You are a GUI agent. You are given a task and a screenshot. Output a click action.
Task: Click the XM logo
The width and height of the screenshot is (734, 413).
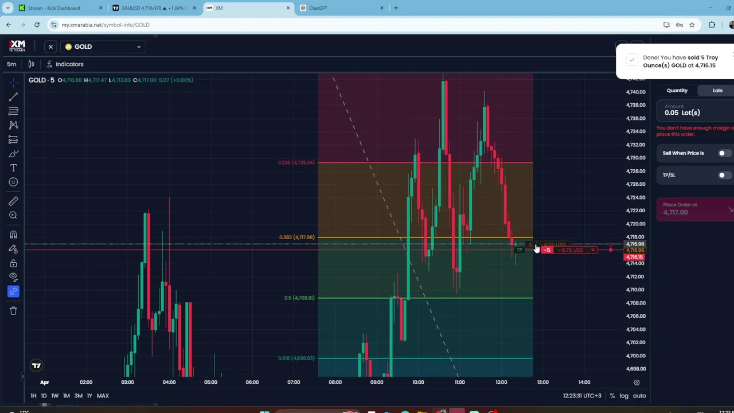17,46
